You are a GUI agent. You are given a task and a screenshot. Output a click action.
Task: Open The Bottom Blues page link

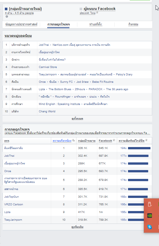60,89
